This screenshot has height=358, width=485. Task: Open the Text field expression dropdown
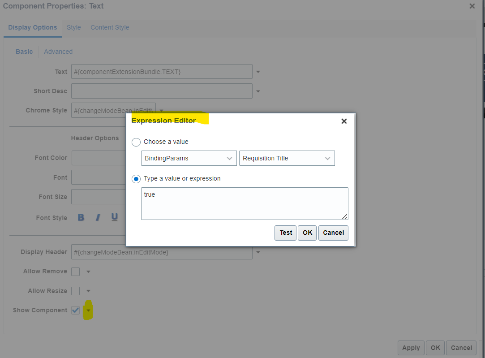[x=258, y=71]
